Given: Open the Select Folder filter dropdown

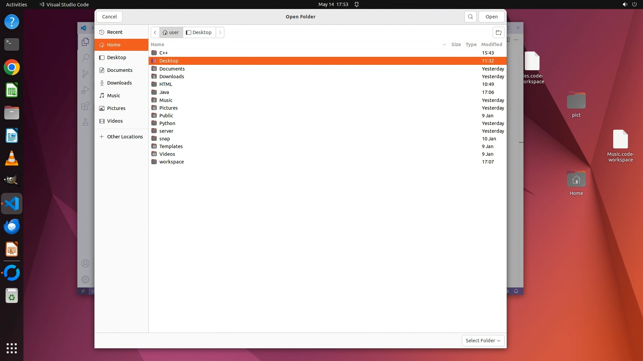Looking at the screenshot, I should coord(483,340).
